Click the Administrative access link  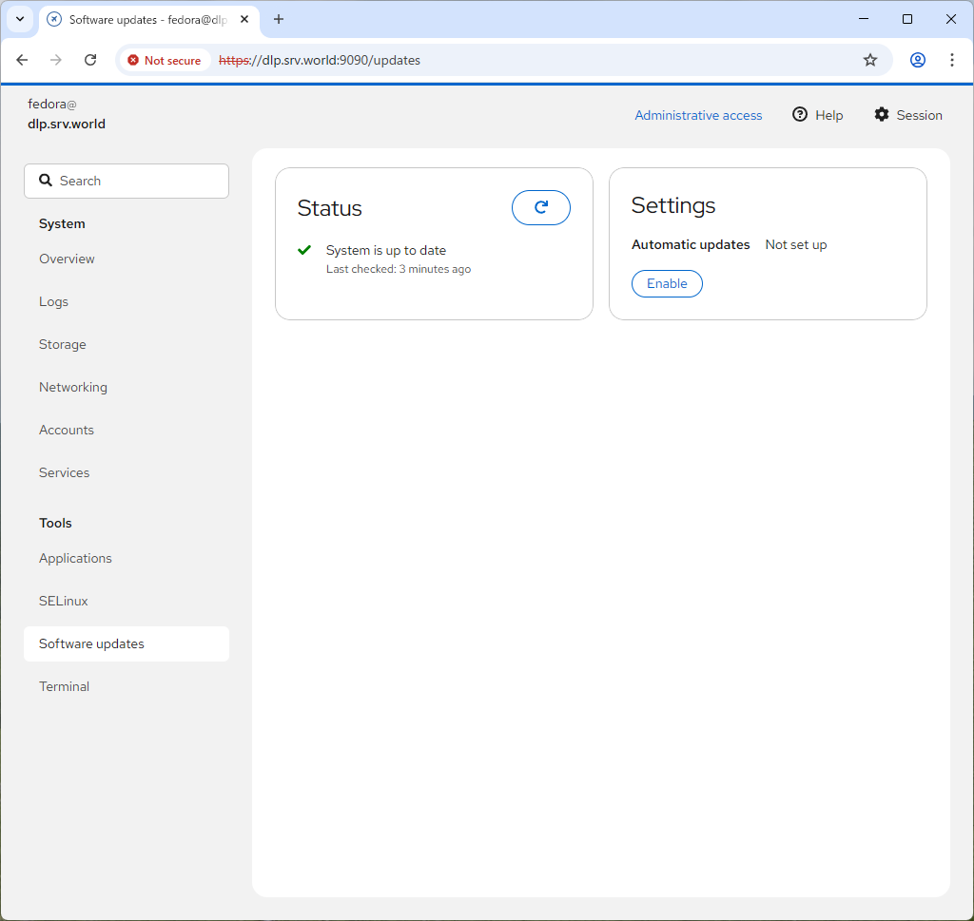(x=698, y=115)
